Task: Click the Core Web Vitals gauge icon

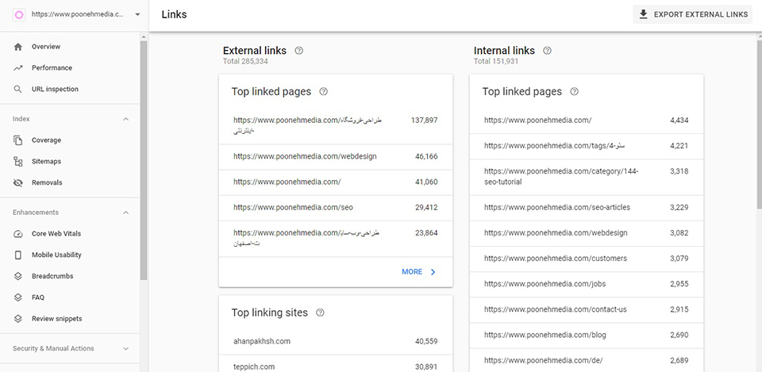Action: tap(18, 234)
